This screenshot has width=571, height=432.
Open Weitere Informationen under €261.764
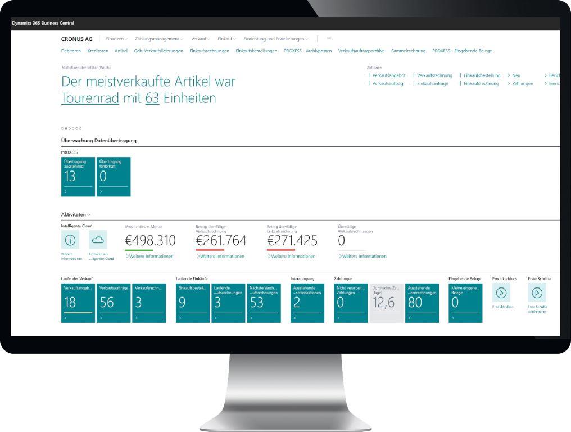coord(220,256)
